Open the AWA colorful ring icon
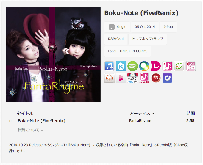Image resolution: width=203 pixels, height=165 pixels. [x=144, y=66]
